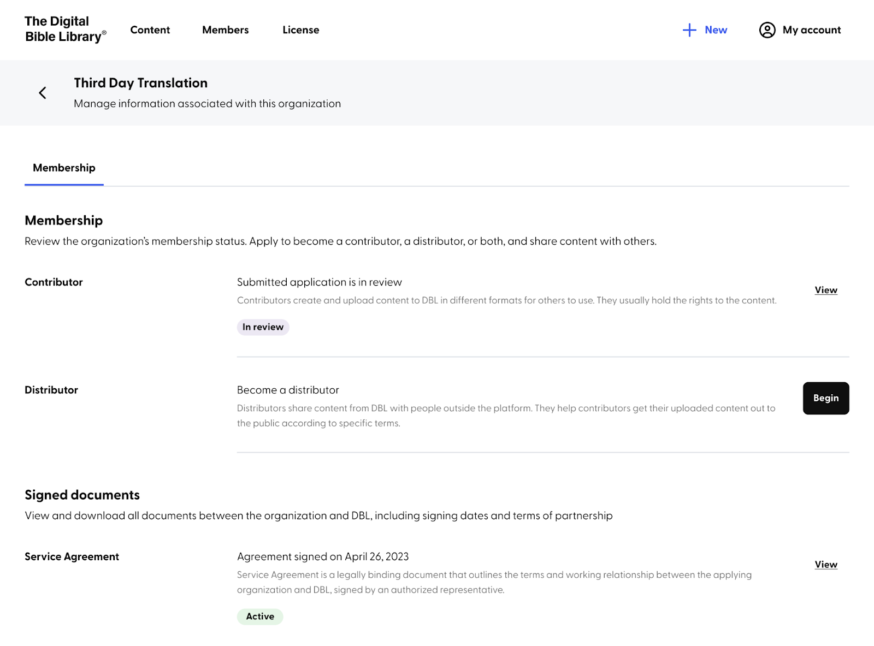Begin the distributor application

(825, 398)
